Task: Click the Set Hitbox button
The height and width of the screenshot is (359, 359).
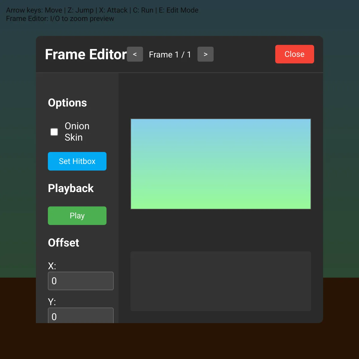Action: point(77,161)
